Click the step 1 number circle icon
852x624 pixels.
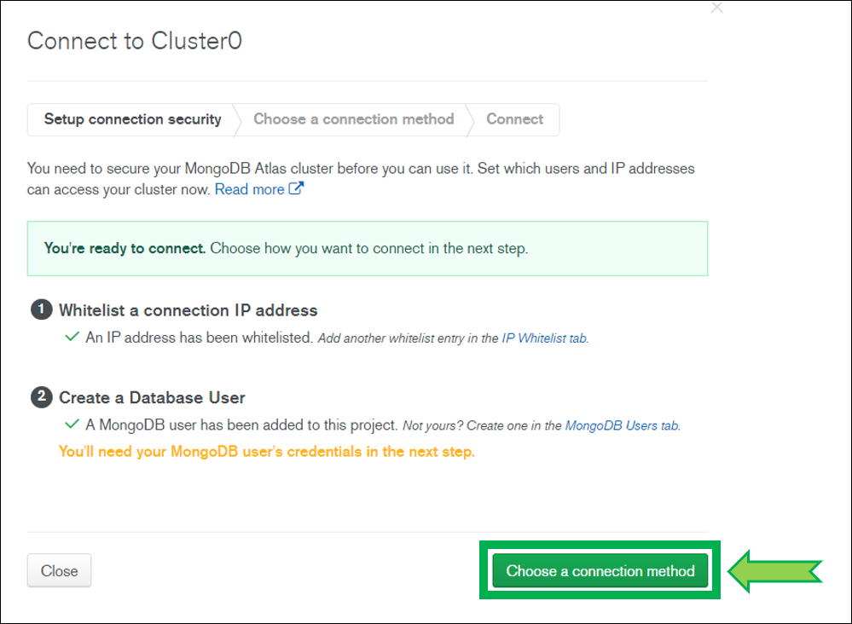[x=41, y=309]
